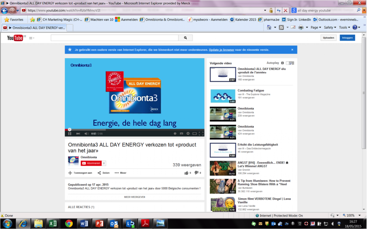Open the pharma.be favorite
Image resolution: width=367 pixels, height=229 pixels.
click(x=268, y=20)
